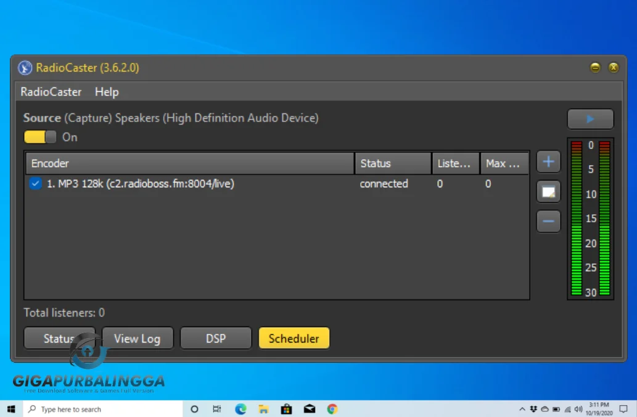Viewport: 637px width, 417px height.
Task: Launch Google Chrome from taskbar
Action: coord(332,409)
